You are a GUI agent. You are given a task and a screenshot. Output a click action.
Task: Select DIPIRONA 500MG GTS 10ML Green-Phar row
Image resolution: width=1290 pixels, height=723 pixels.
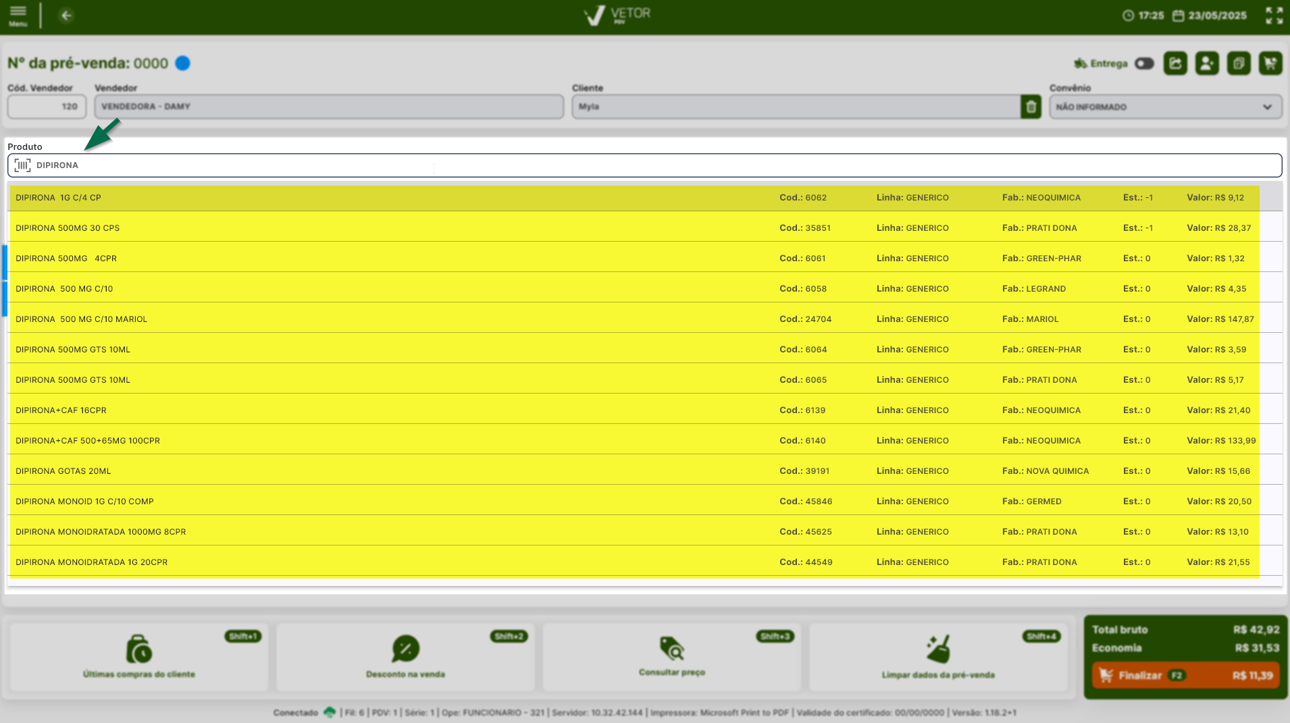coord(644,350)
